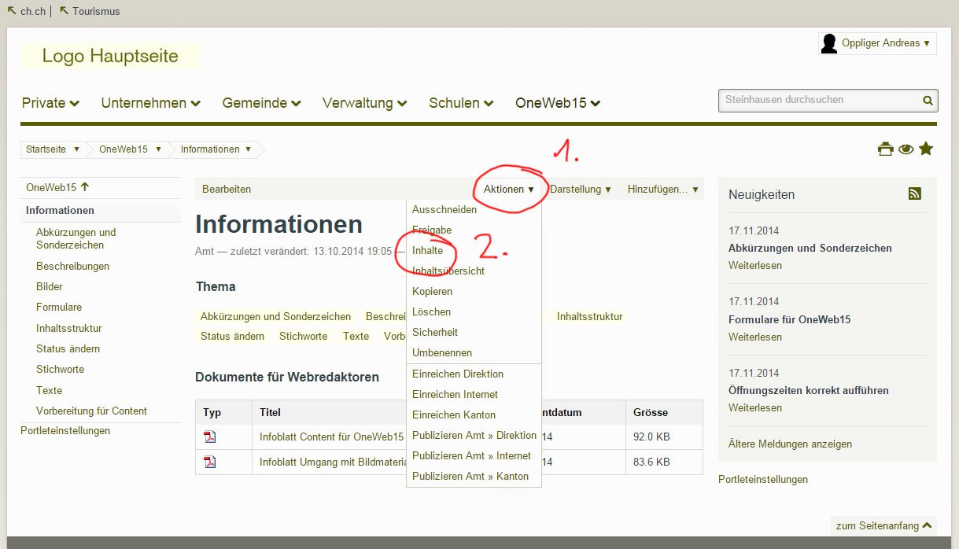This screenshot has height=549, width=959.
Task: Expand the Darstellung dropdown
Action: [581, 189]
